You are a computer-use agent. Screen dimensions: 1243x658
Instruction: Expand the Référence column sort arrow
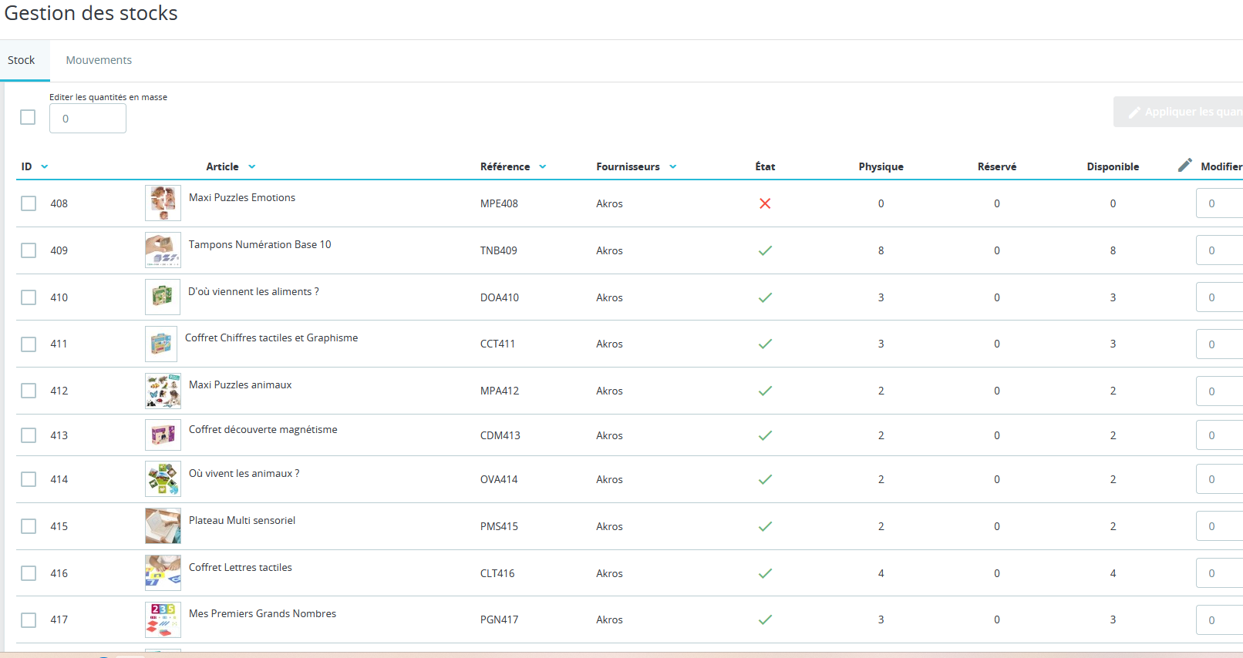pos(543,166)
